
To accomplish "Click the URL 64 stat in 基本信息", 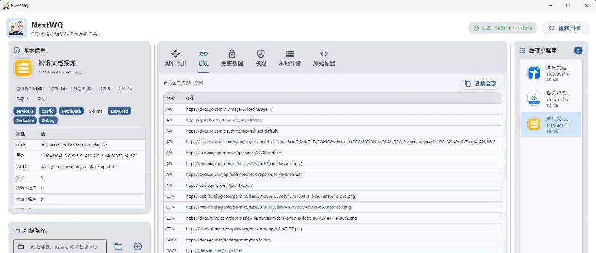I will click(125, 88).
